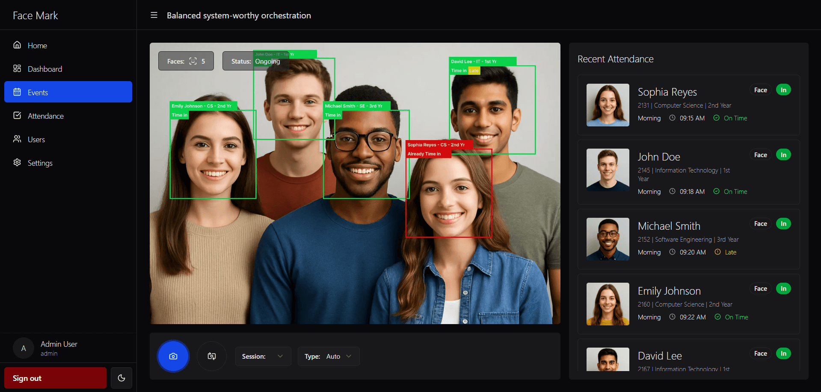Collapse the sidebar using the hamburger icon
The width and height of the screenshot is (821, 392).
pyautogui.click(x=154, y=15)
